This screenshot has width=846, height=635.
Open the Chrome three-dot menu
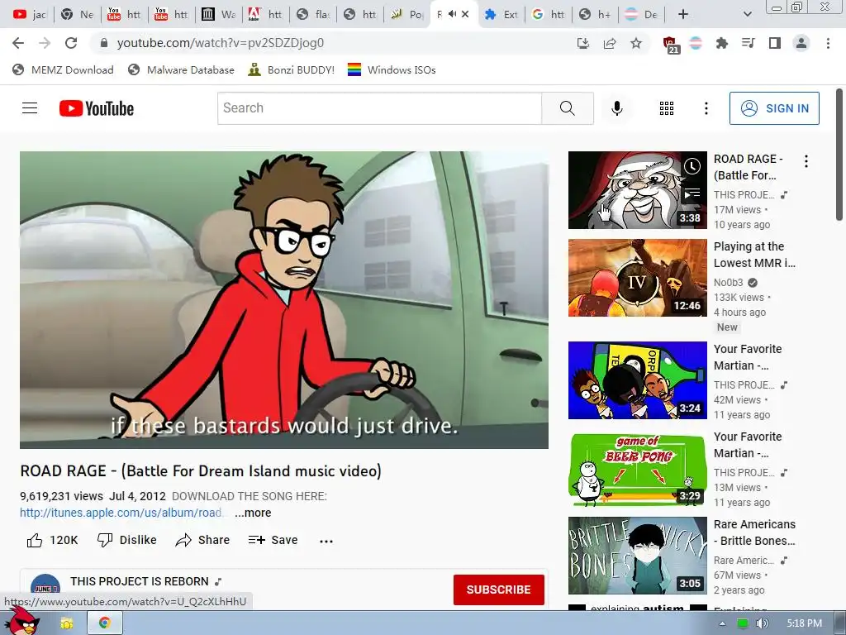tap(828, 43)
